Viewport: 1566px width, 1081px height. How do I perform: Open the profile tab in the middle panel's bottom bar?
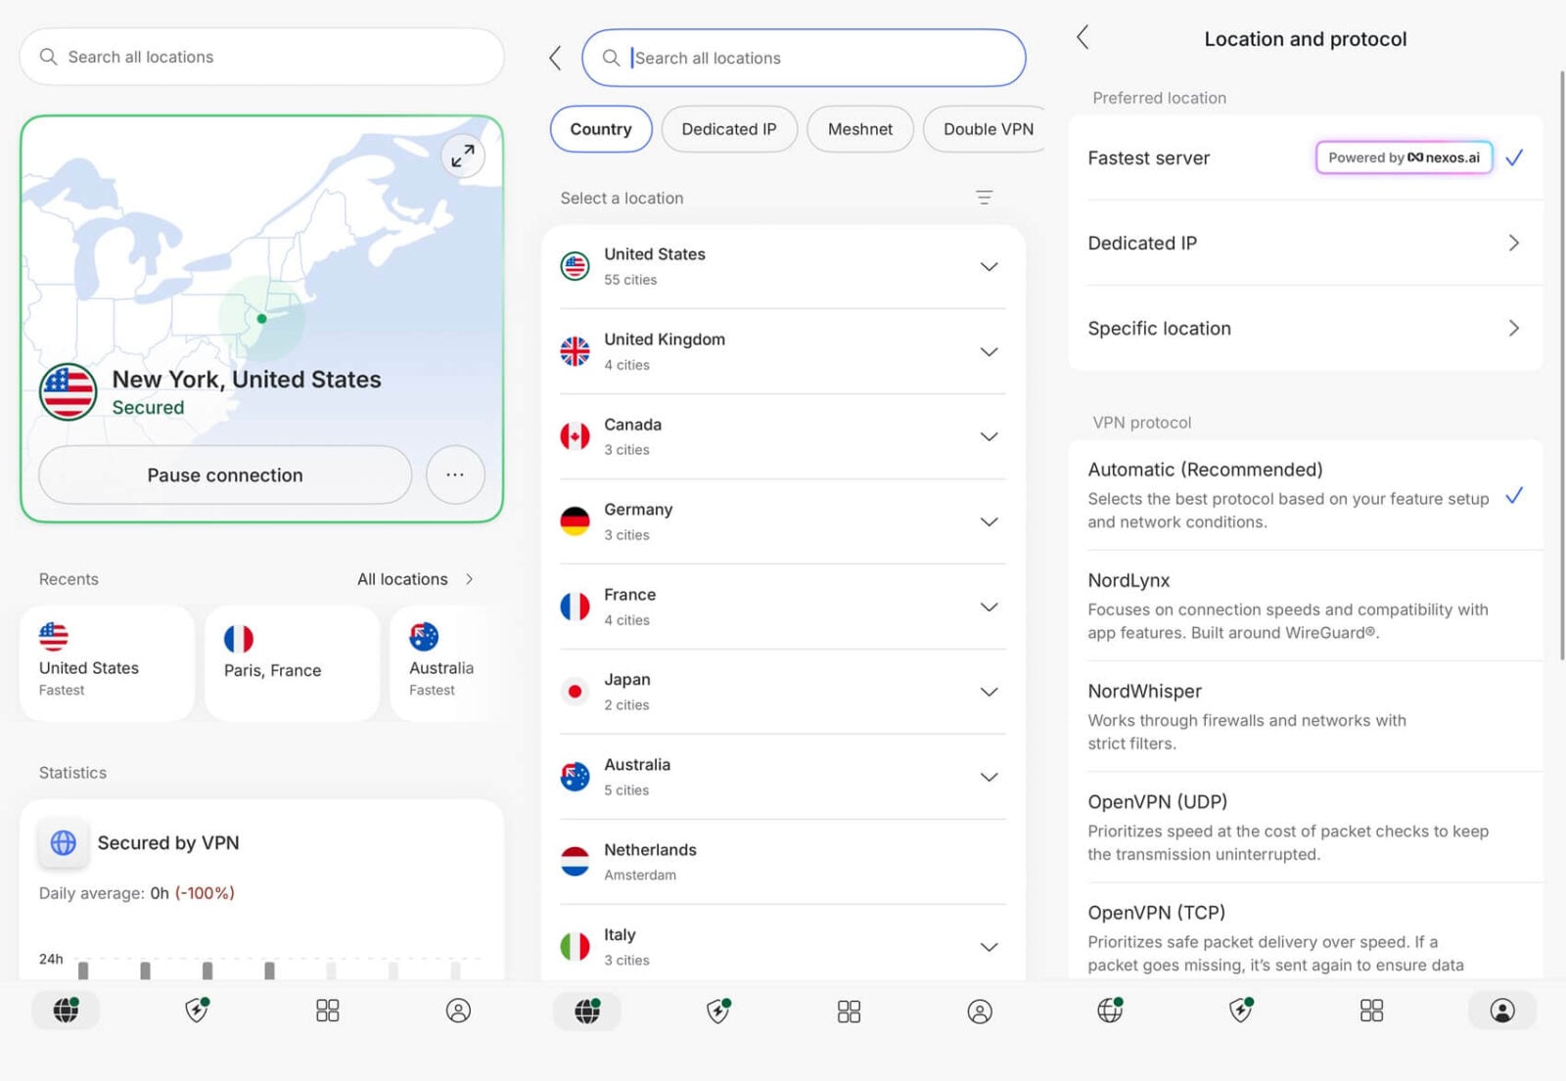pyautogui.click(x=980, y=1012)
